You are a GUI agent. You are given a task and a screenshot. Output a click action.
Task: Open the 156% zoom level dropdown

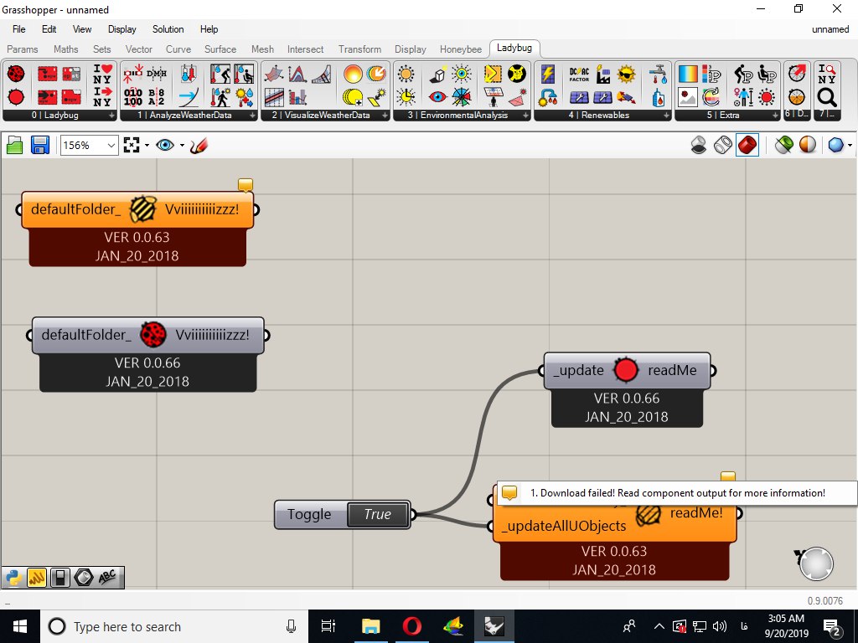(x=89, y=146)
